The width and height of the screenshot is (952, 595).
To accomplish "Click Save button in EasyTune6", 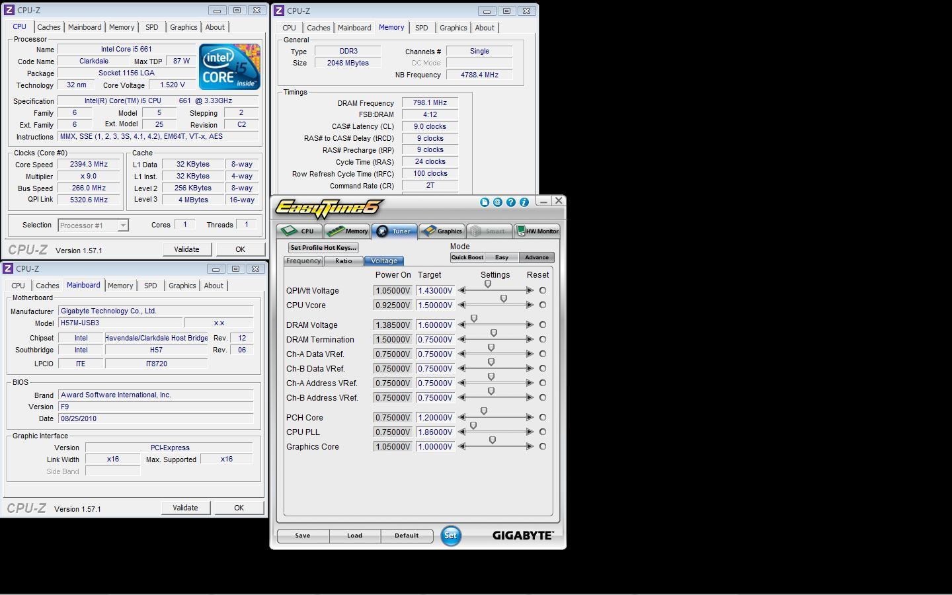I will 303,535.
